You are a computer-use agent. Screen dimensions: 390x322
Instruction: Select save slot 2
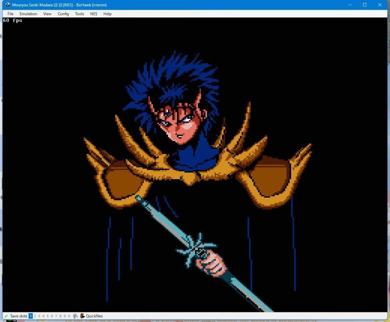35,316
